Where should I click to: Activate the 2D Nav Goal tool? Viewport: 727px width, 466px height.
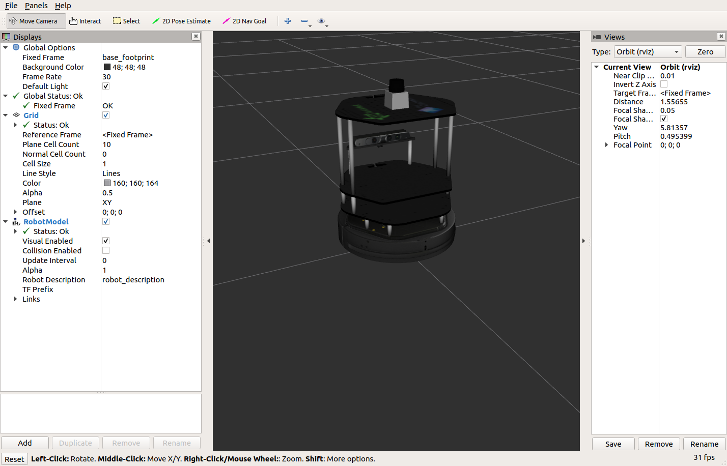[x=244, y=21]
